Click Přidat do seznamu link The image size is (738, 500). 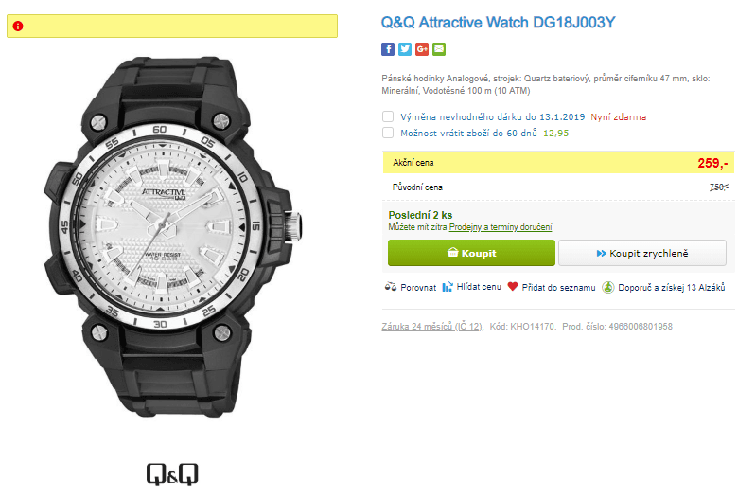(x=558, y=288)
